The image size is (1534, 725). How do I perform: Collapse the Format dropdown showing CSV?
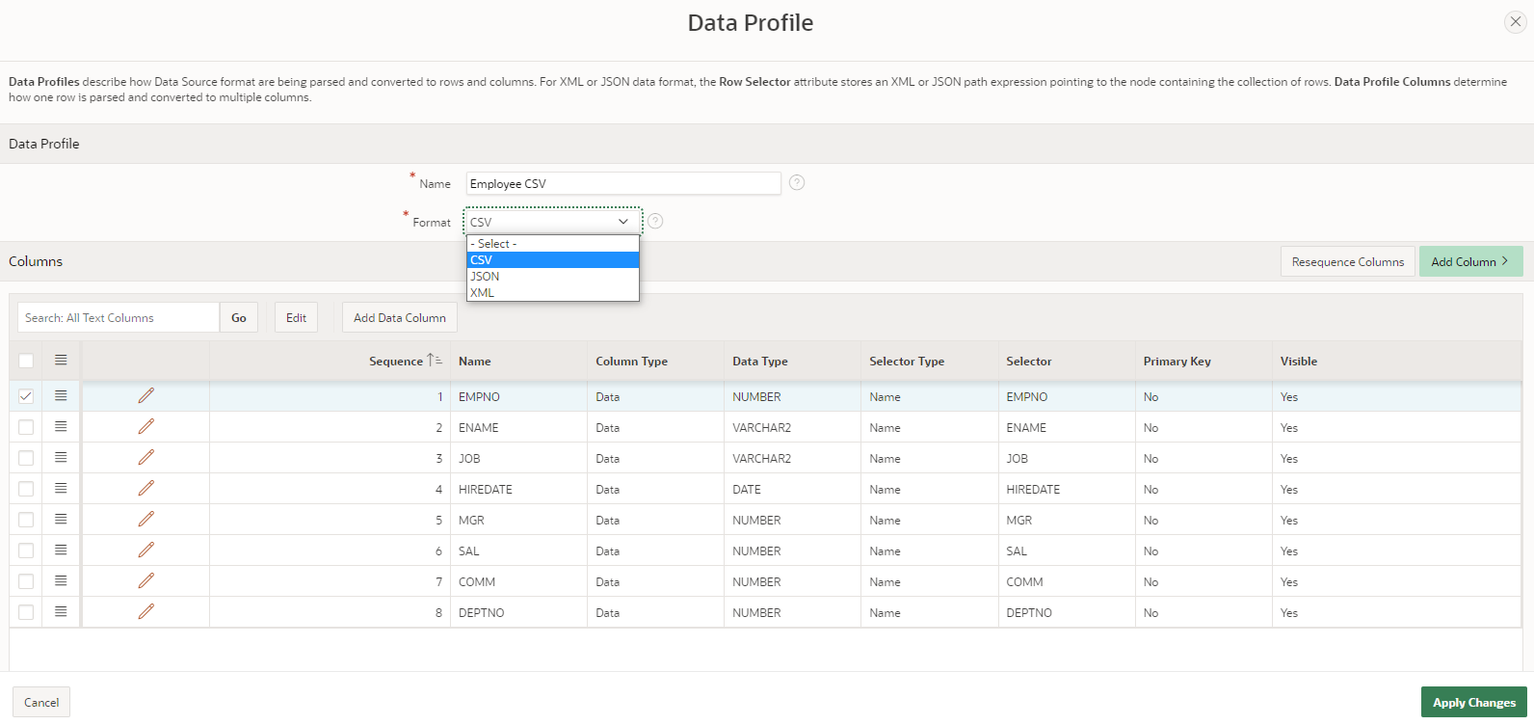coord(552,222)
